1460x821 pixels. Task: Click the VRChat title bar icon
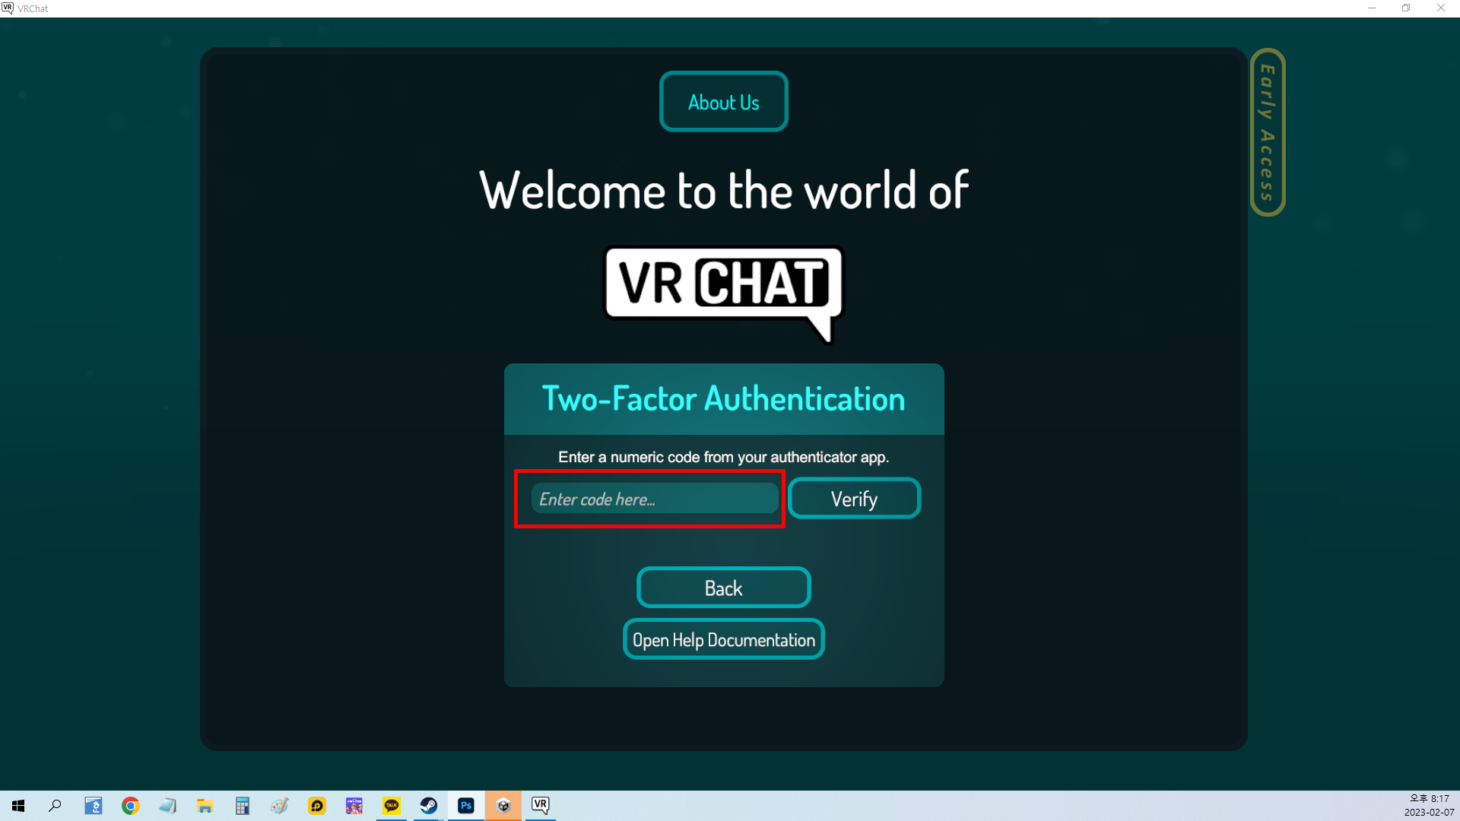pos(8,8)
